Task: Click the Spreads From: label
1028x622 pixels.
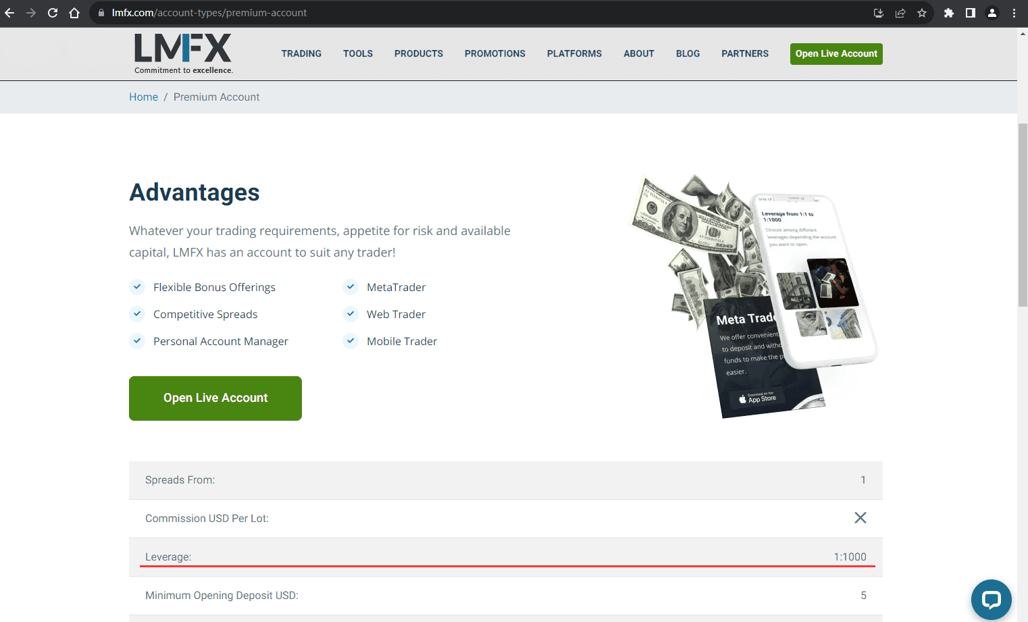Action: tap(180, 480)
